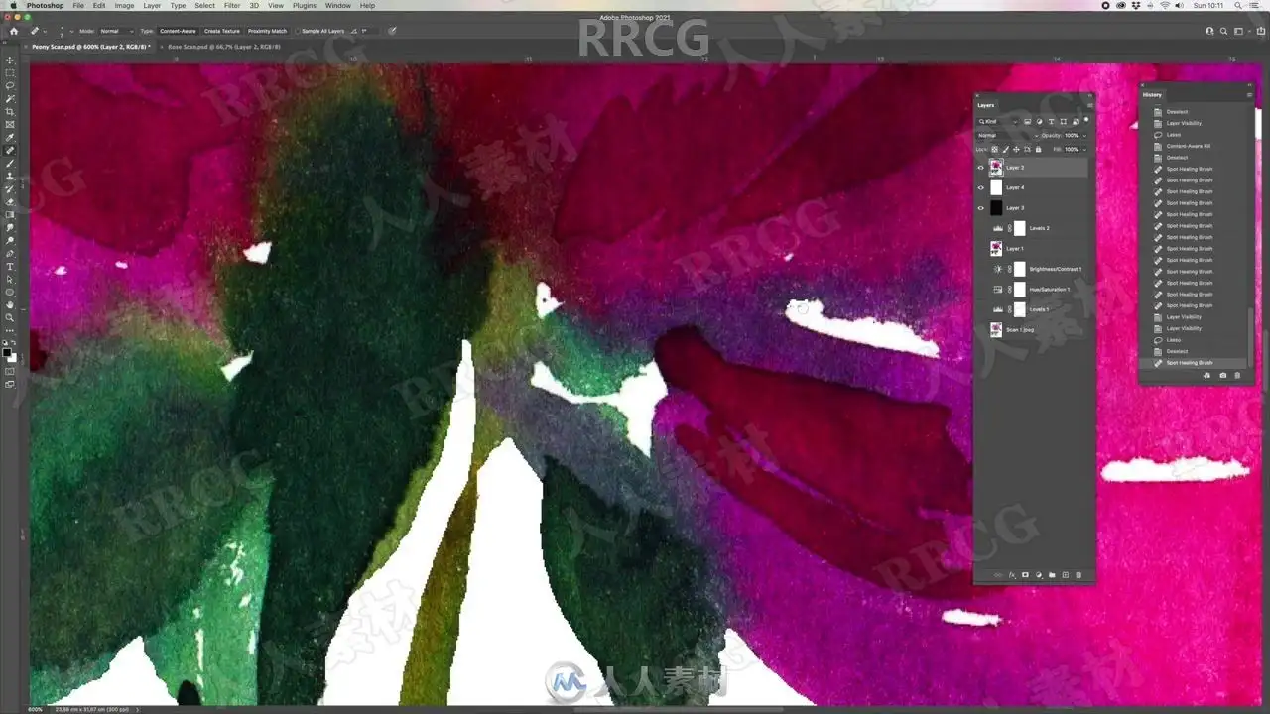Viewport: 1270px width, 714px height.
Task: Select the Clone Stamp tool
Action: click(10, 176)
